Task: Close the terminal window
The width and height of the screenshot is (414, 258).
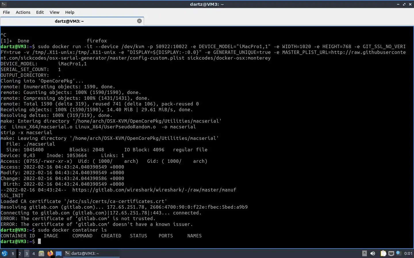Action: [x=410, y=4]
